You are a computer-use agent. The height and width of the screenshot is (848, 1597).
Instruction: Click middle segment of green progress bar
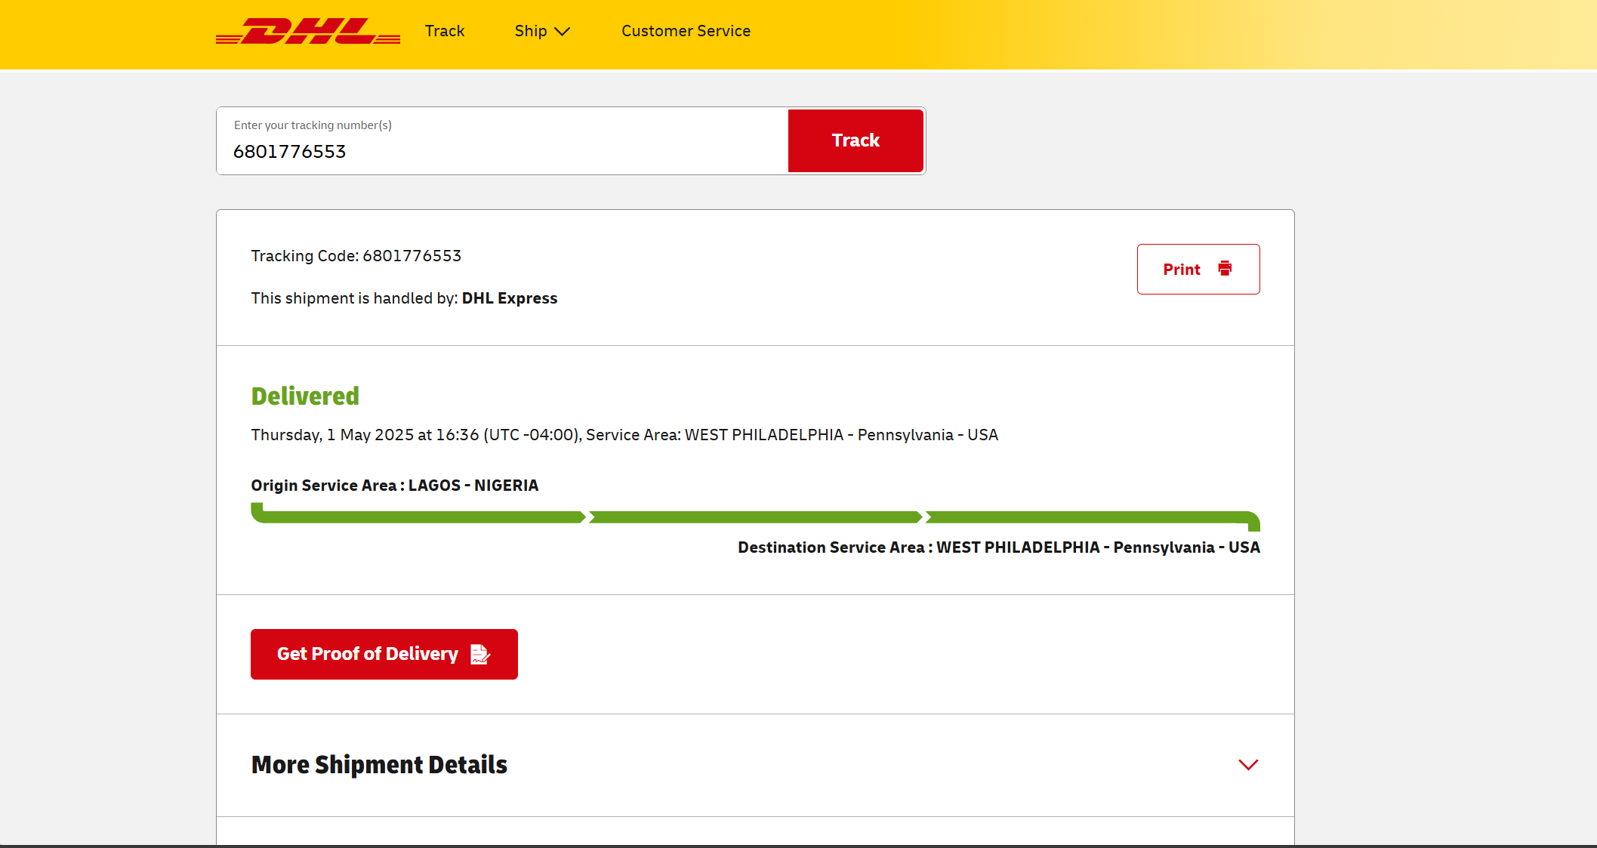(755, 517)
